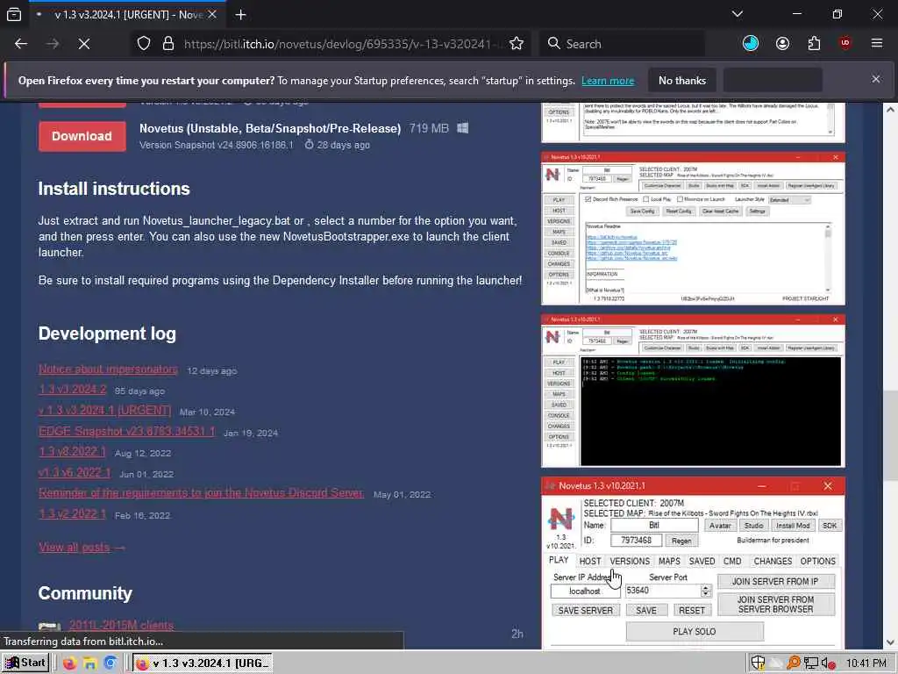Click the vertical scrollbar thumb
Image resolution: width=898 pixels, height=674 pixels.
(891, 437)
